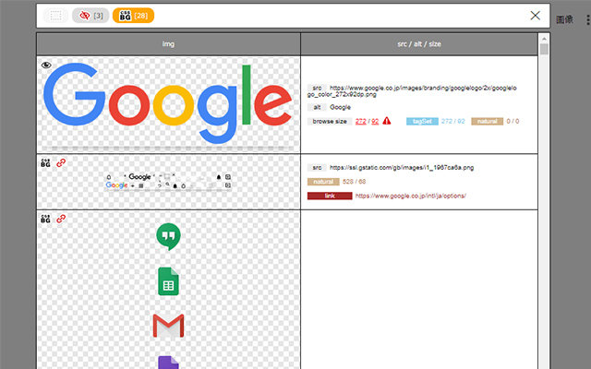Click the img column header

coord(168,44)
